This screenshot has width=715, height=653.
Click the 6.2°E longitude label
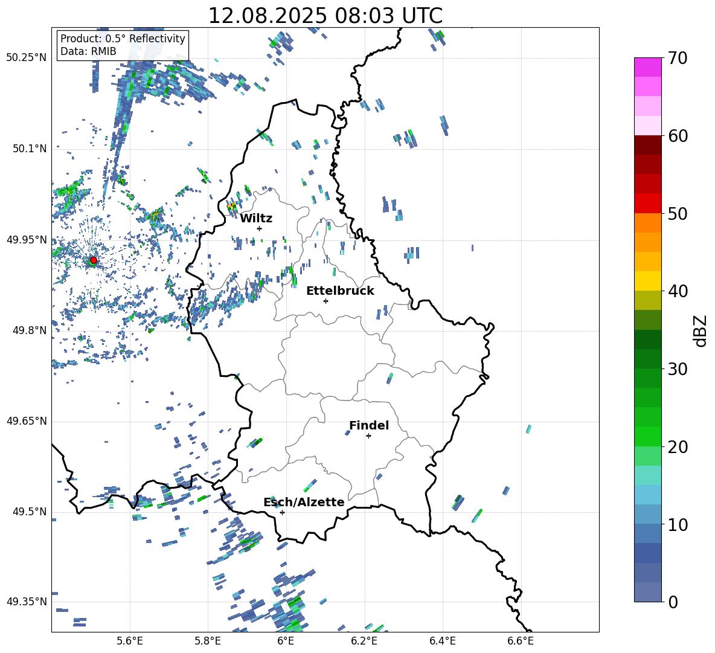pyautogui.click(x=364, y=641)
